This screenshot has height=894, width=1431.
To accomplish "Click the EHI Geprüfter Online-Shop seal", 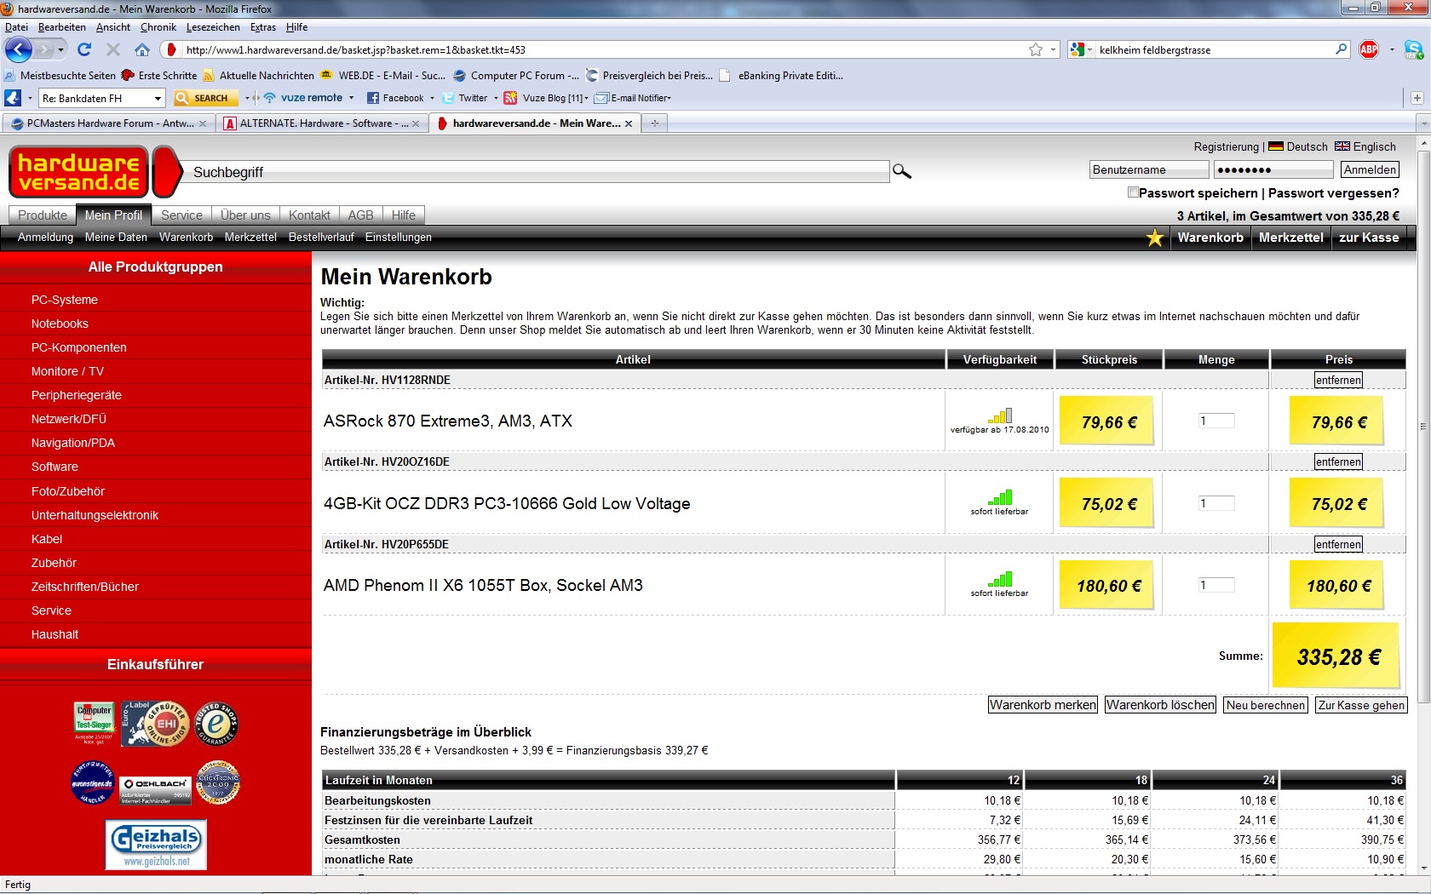I will click(x=156, y=724).
